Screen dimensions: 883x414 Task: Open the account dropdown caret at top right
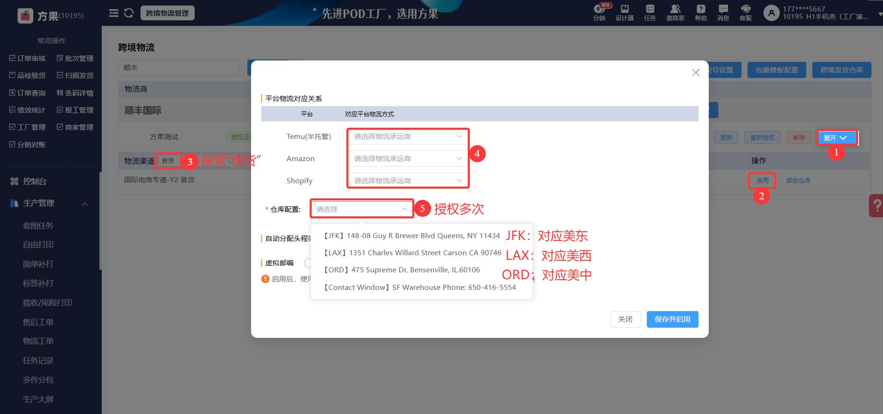pos(880,14)
